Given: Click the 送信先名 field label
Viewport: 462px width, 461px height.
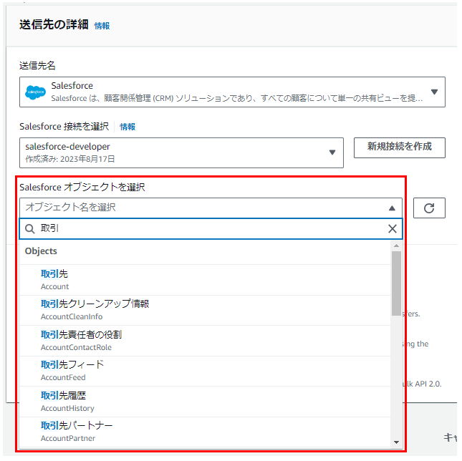Looking at the screenshot, I should pos(37,65).
